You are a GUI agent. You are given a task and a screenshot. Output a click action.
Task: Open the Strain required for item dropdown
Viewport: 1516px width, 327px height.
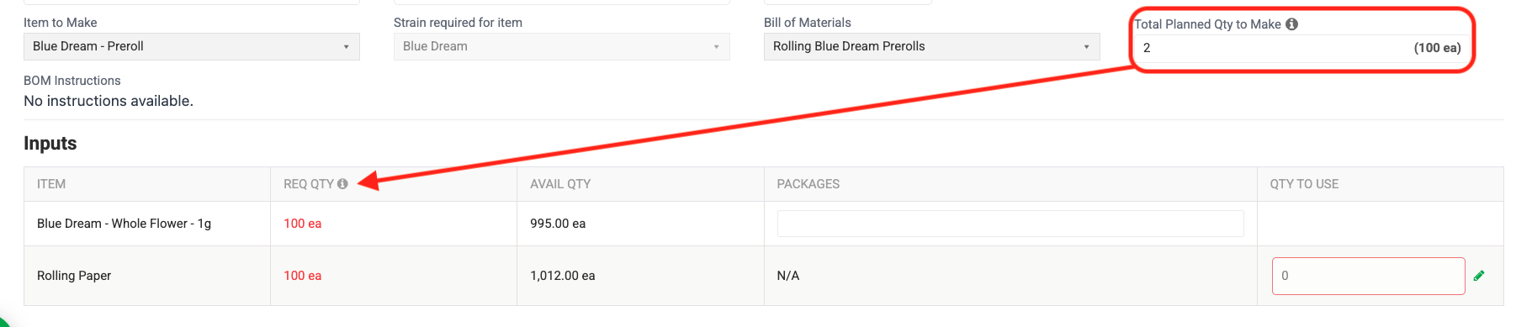point(562,47)
